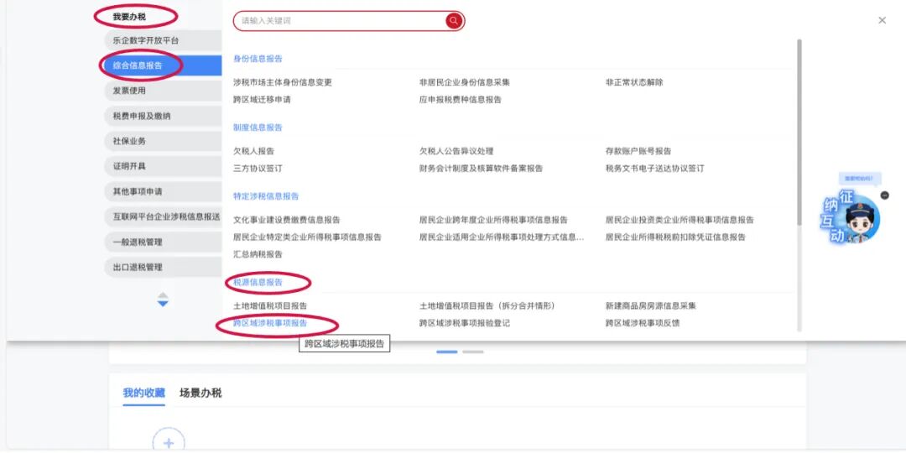906x453 pixels.
Task: Dismiss the 征纳互动 floating widget minus icon
Action: (885, 195)
